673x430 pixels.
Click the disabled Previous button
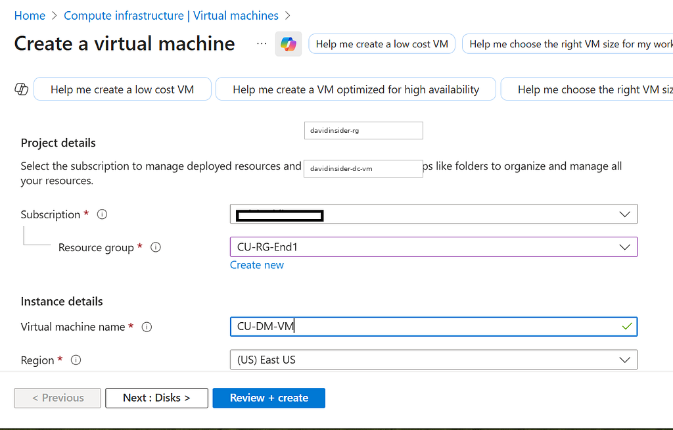pyautogui.click(x=58, y=398)
